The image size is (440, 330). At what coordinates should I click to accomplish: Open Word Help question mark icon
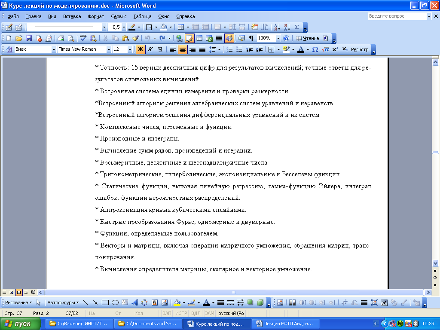pyautogui.click(x=286, y=38)
